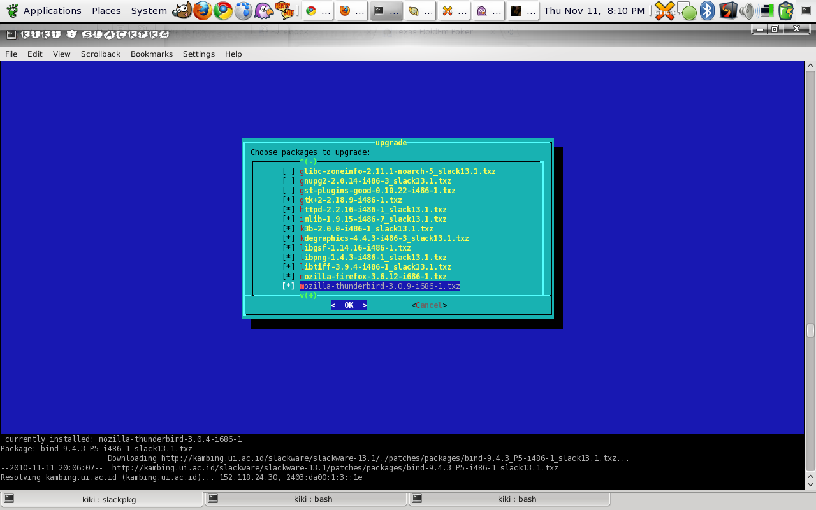The height and width of the screenshot is (510, 816).
Task: Click the terminal icon on slackpkg tab
Action: click(x=9, y=499)
